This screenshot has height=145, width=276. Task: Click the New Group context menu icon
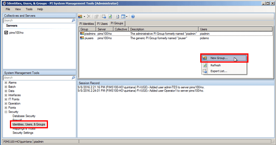[205, 58]
